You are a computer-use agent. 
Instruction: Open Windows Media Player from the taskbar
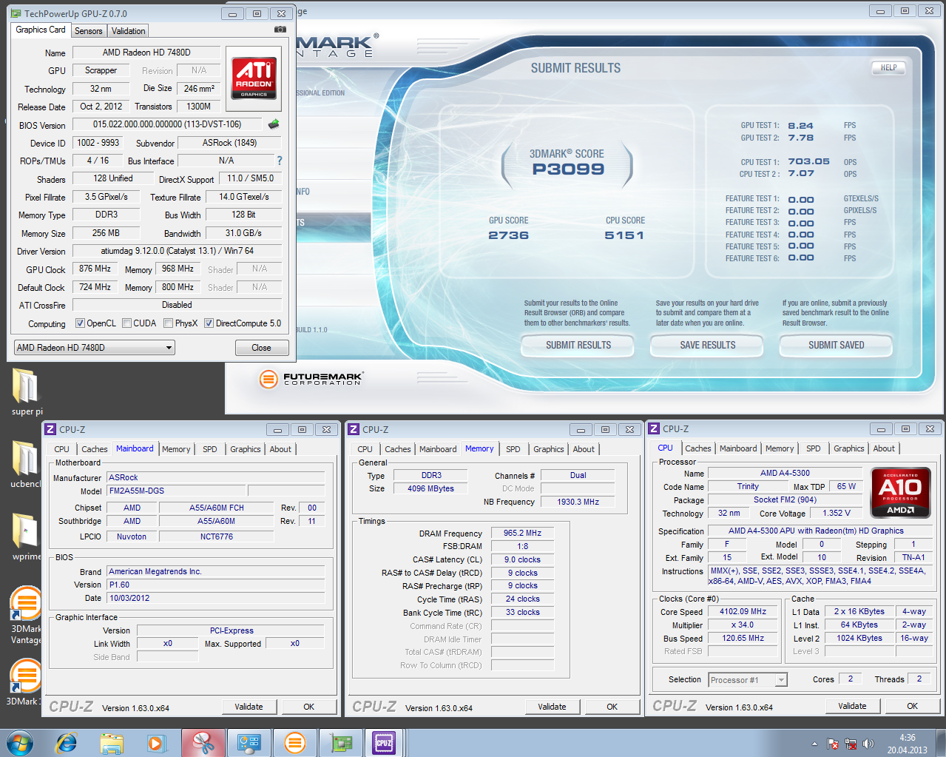pos(157,742)
